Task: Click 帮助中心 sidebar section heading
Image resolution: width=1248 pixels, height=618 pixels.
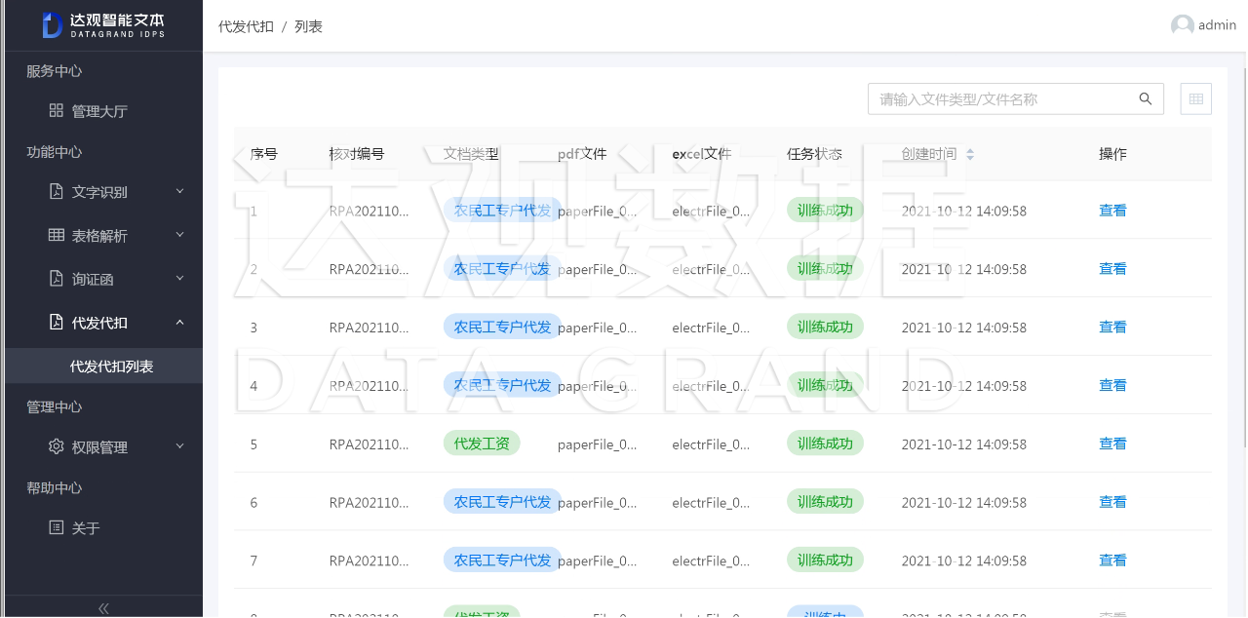Action: coord(54,487)
